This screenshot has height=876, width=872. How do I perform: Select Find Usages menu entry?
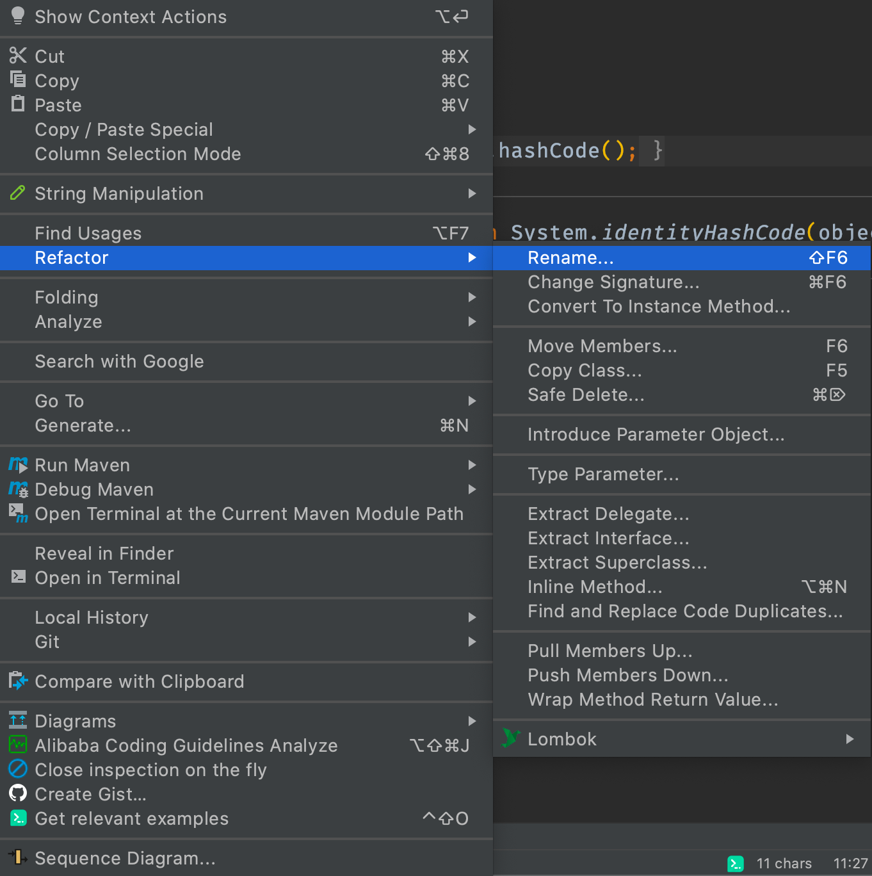click(x=88, y=233)
